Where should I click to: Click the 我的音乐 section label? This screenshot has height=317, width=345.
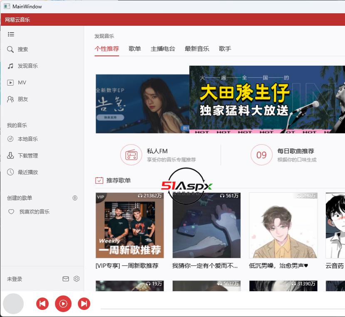[17, 125]
